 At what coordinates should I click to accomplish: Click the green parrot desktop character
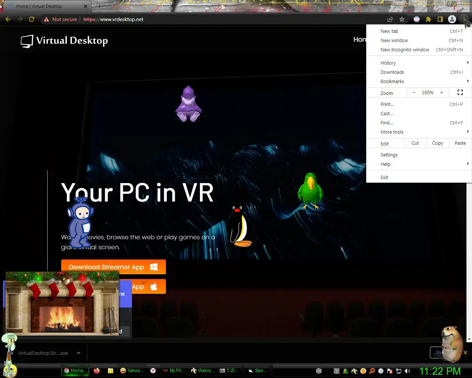[310, 191]
